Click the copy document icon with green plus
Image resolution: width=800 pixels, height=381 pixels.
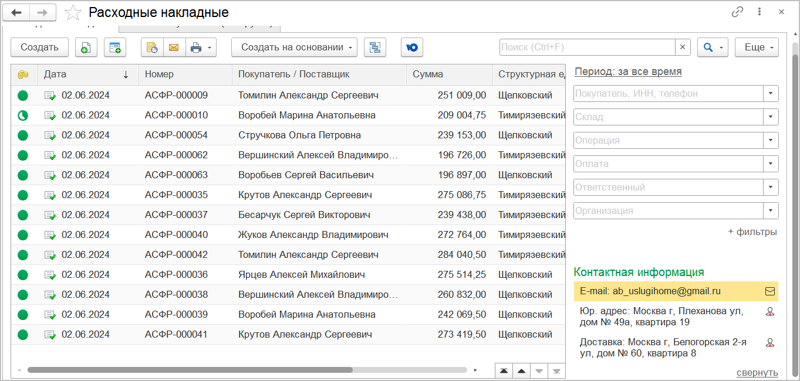[x=86, y=47]
